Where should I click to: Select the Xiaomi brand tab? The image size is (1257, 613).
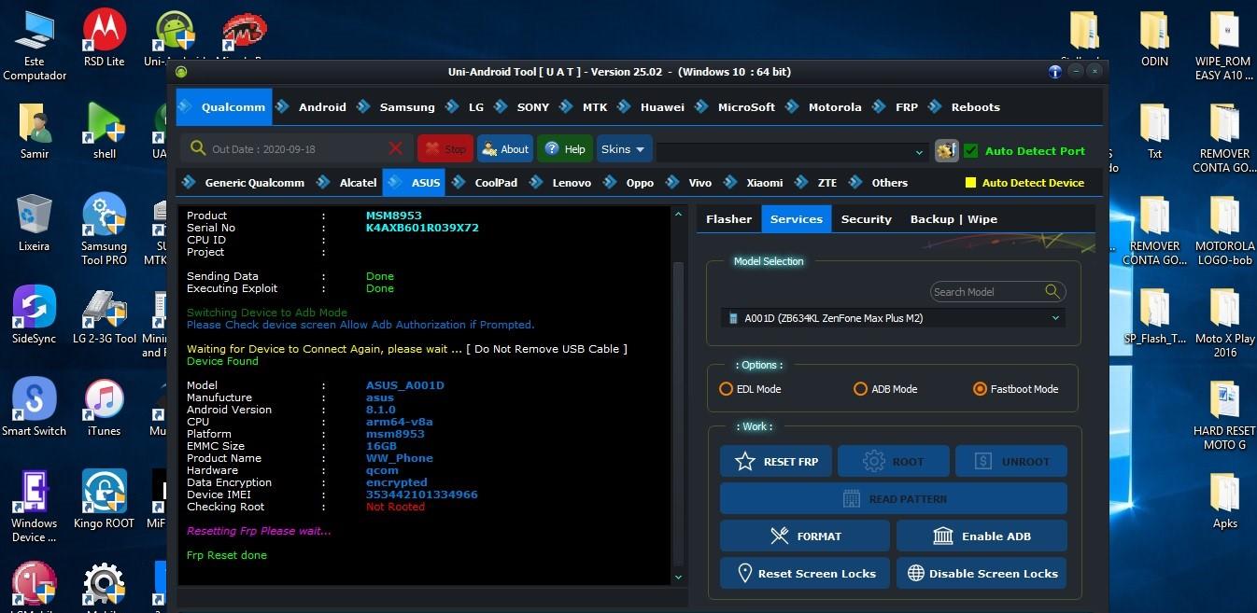(765, 183)
